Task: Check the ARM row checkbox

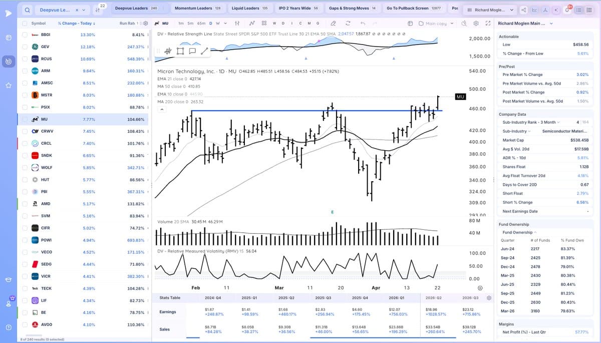Action: (25, 71)
